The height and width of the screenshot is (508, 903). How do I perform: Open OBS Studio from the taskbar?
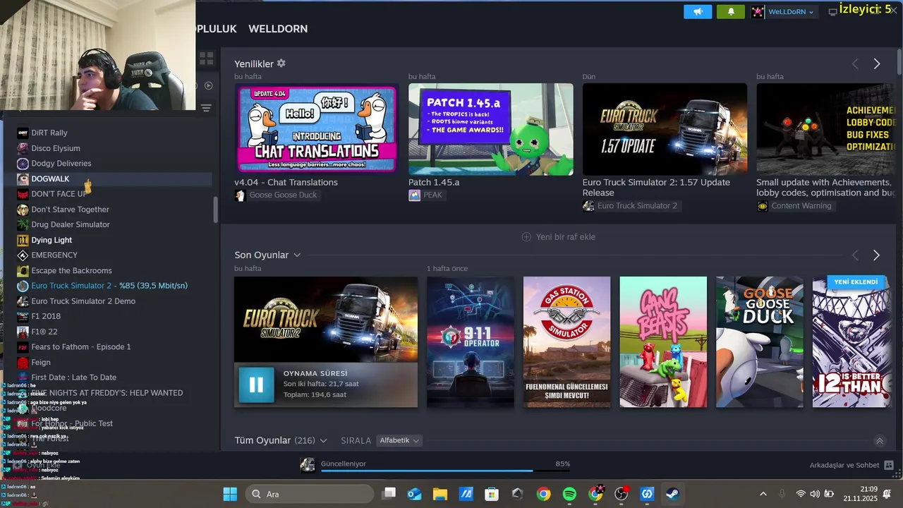tap(622, 494)
